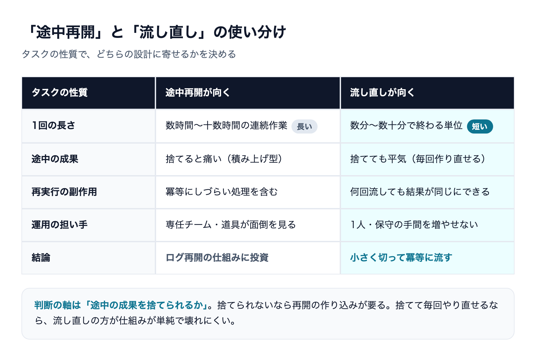Click the main title 途中再開と流し直しの使い分け
Viewport: 536px width, 361px height.
[x=156, y=32]
